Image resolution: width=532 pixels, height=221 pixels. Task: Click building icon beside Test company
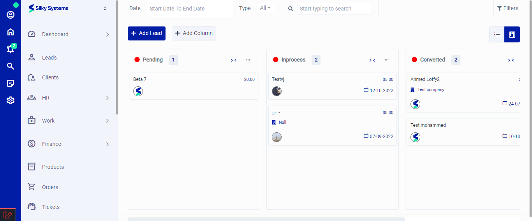(412, 89)
